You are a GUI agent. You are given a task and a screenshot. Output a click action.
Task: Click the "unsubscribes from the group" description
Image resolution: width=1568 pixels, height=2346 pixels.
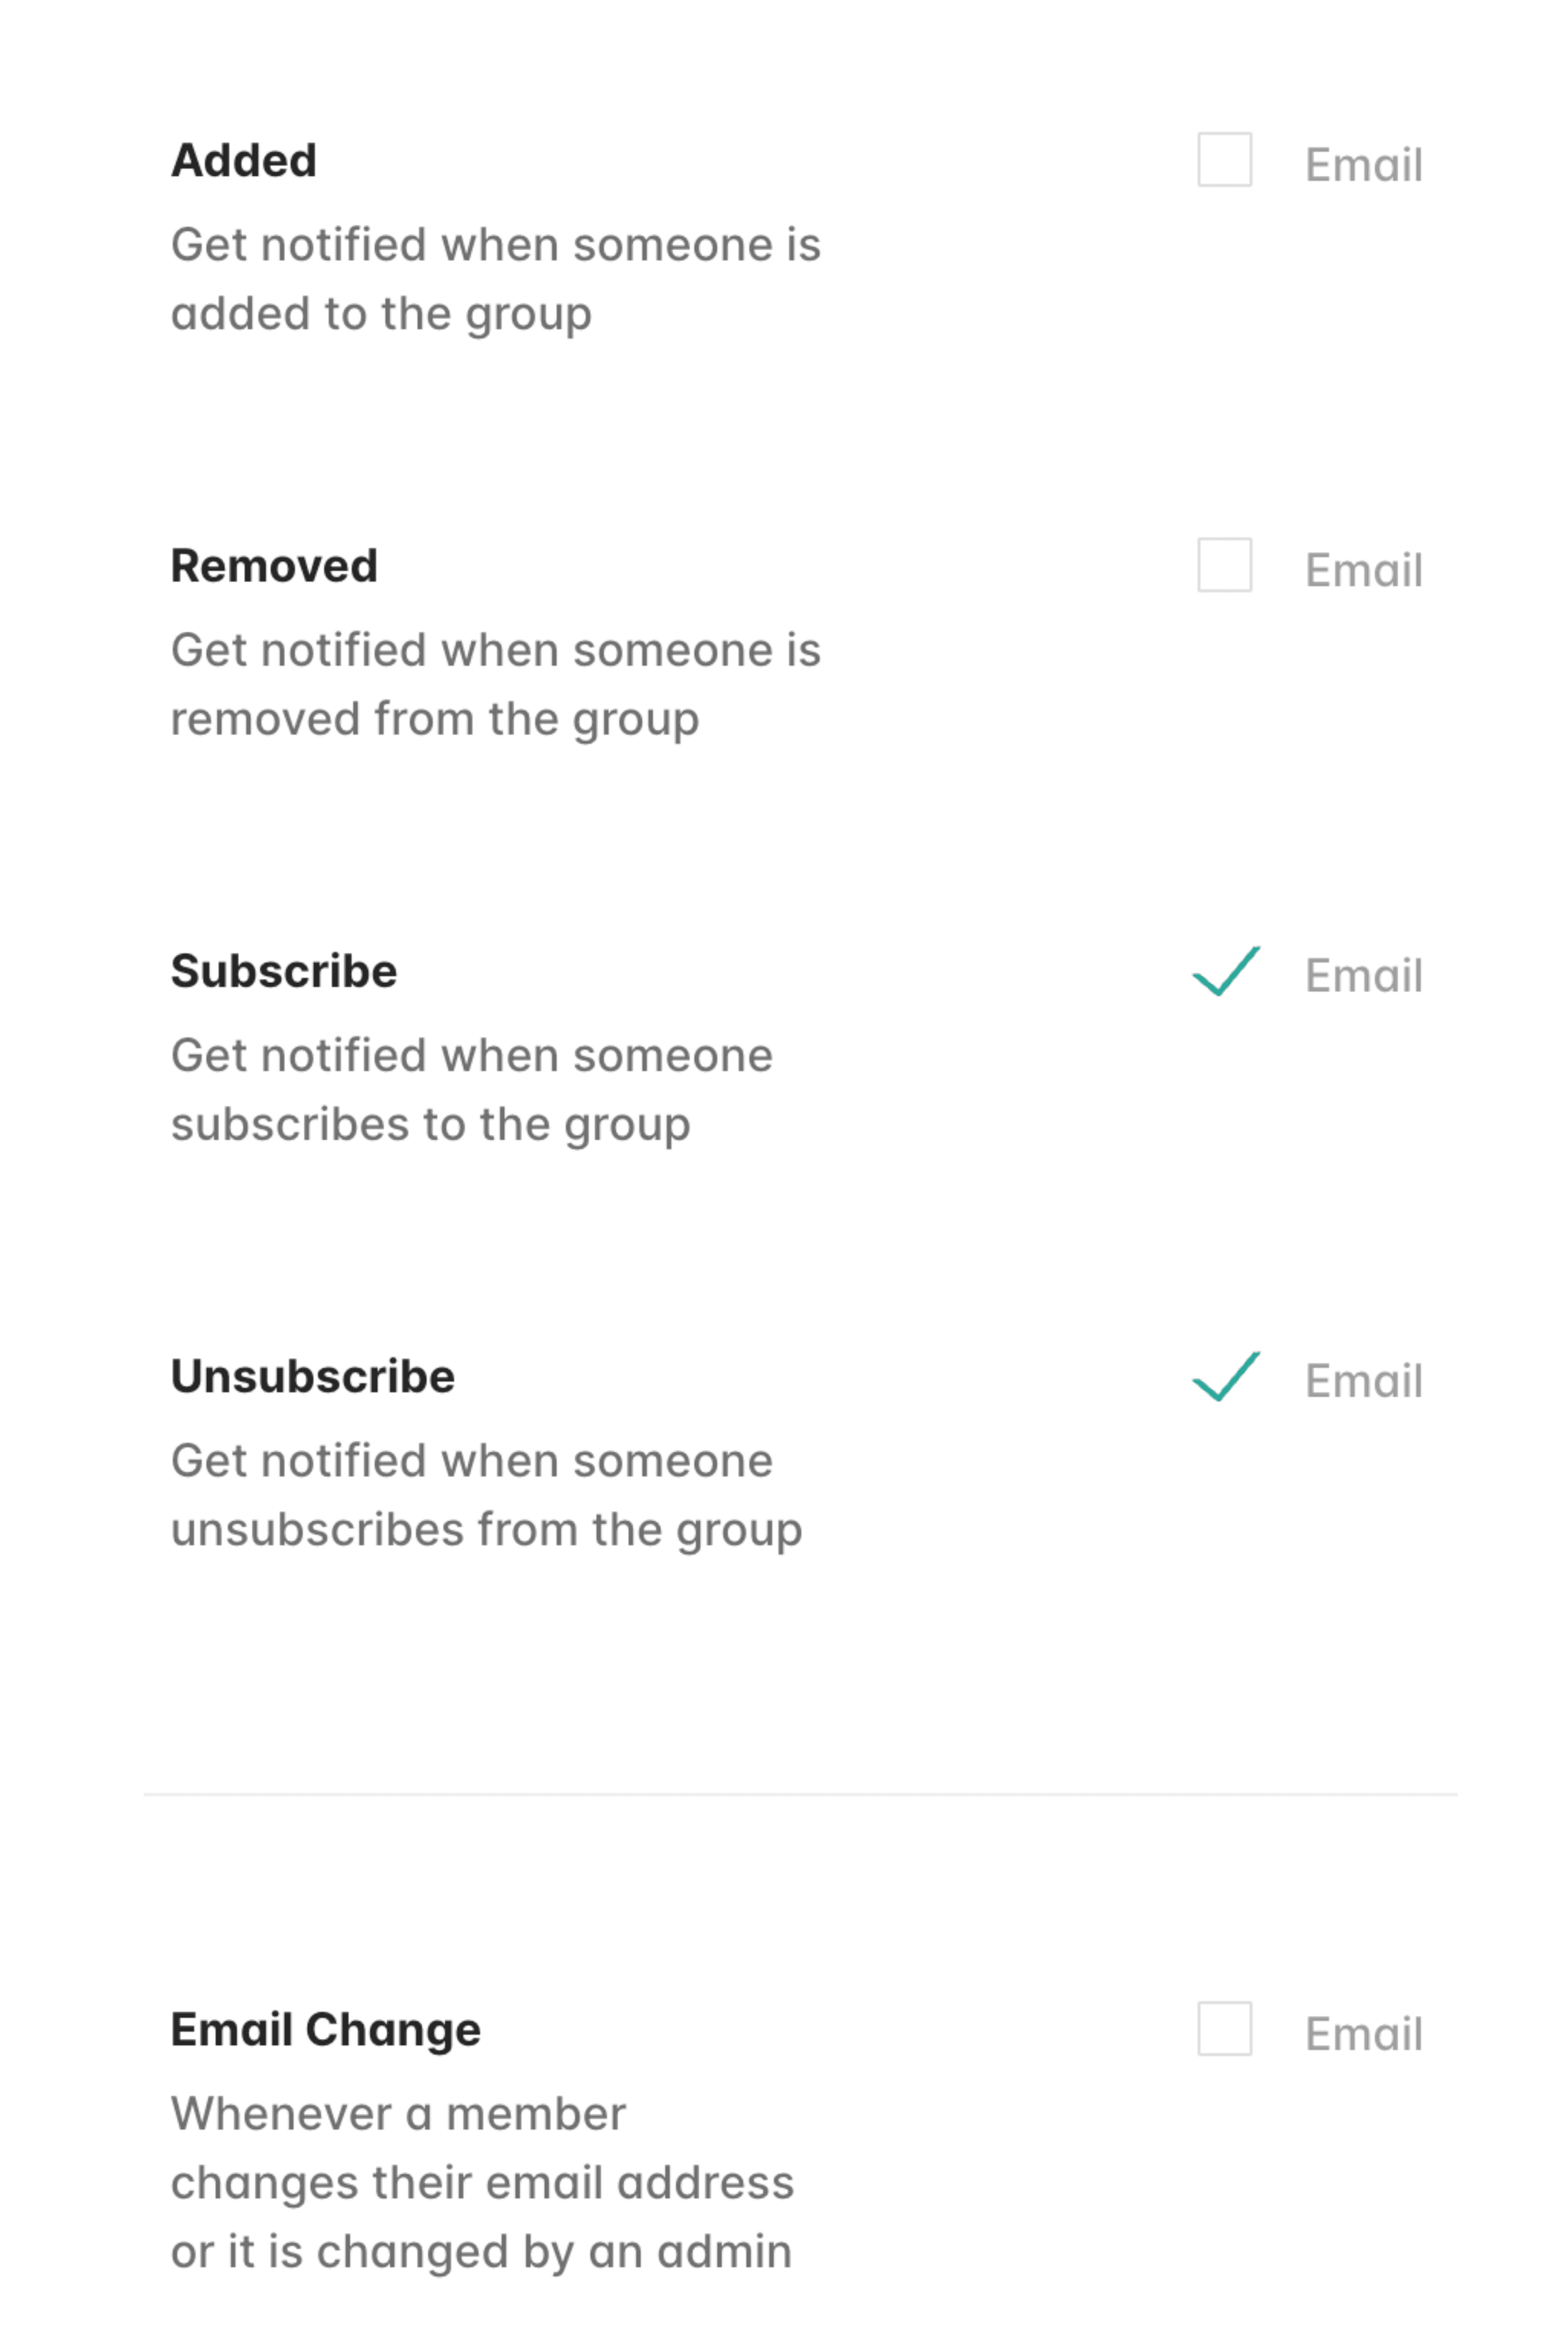[486, 1529]
